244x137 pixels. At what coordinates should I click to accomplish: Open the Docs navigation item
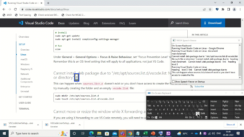[61, 23]
